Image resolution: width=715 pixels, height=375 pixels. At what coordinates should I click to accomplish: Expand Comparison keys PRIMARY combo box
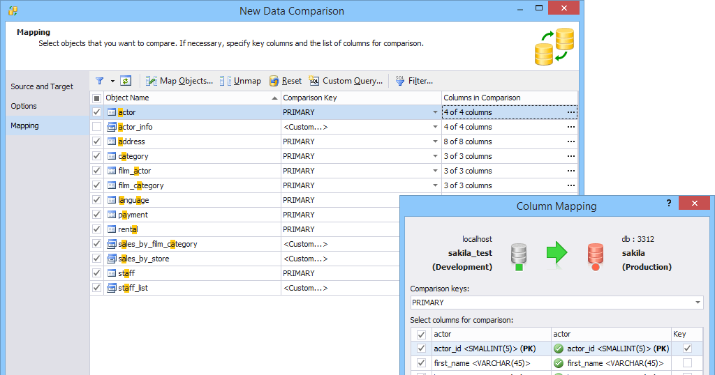[698, 303]
